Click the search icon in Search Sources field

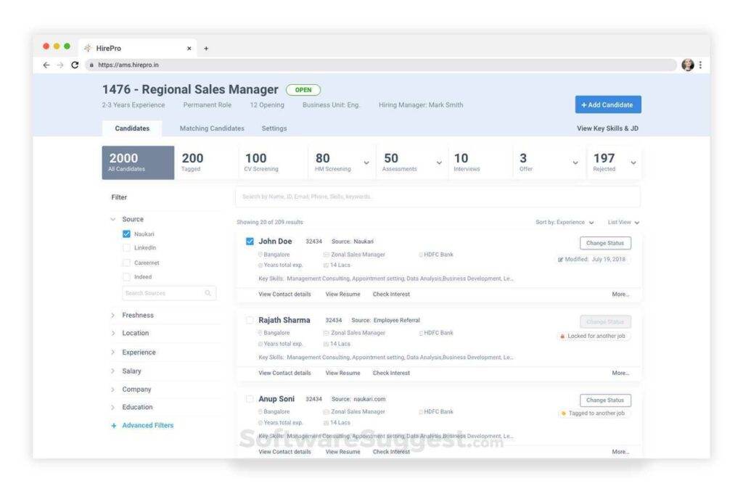(208, 293)
